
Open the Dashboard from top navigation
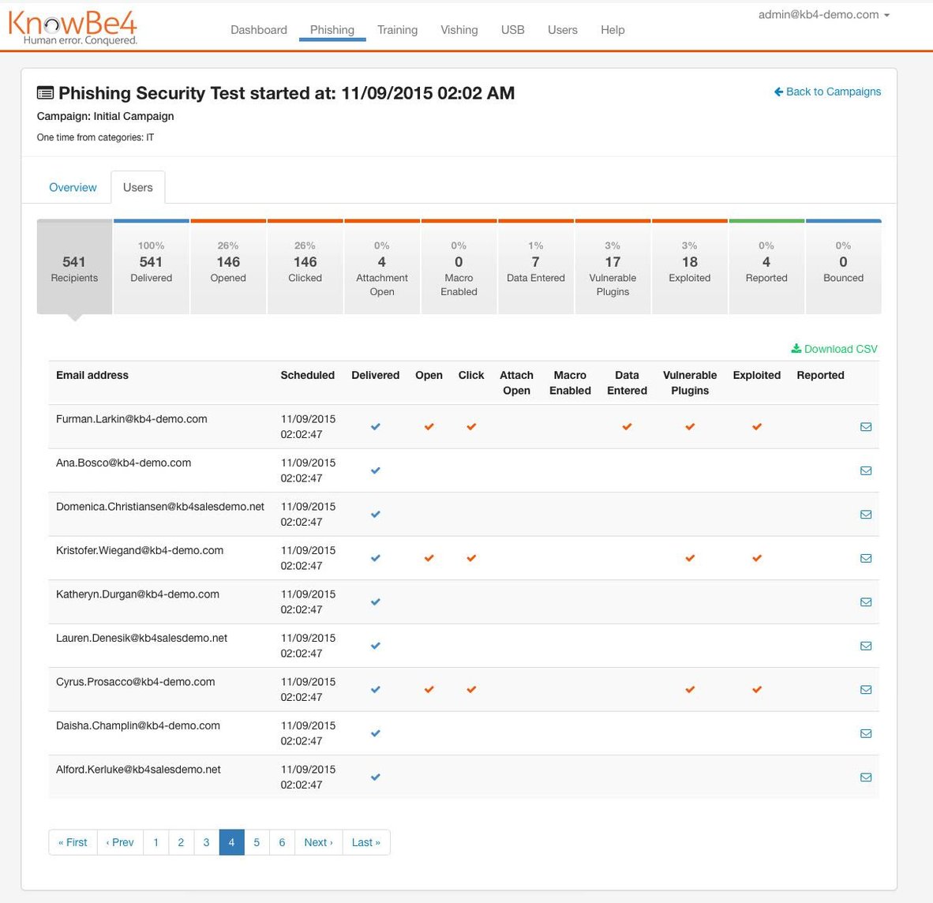(259, 30)
